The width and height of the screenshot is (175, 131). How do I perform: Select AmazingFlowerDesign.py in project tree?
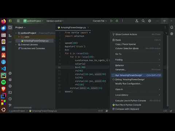pos(35,41)
